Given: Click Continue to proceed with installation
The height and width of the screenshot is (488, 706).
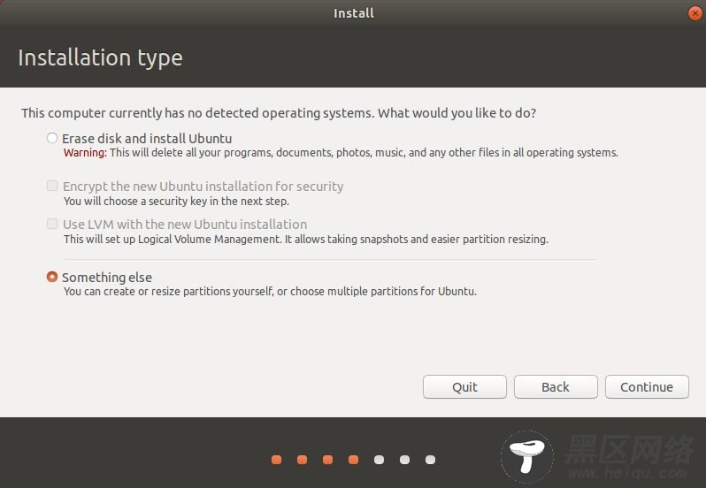Looking at the screenshot, I should tap(647, 387).
